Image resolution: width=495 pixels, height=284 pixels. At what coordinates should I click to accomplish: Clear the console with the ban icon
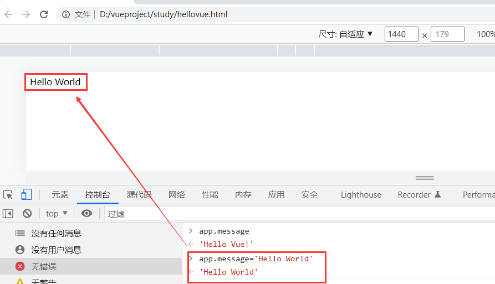[x=27, y=213]
